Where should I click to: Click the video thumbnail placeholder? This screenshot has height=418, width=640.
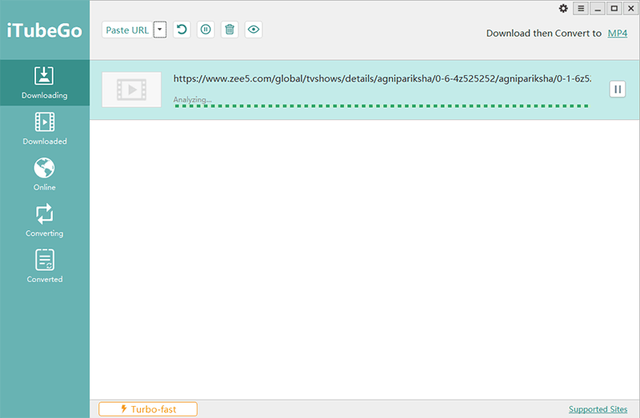pyautogui.click(x=131, y=90)
